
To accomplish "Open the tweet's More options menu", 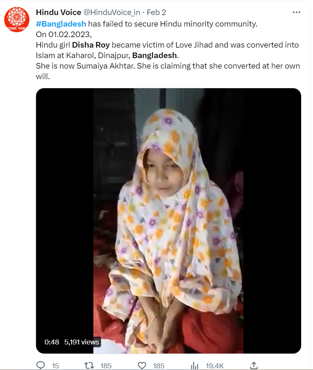I will (296, 13).
